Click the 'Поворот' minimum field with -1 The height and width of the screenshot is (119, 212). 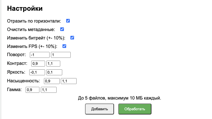(x=39, y=55)
